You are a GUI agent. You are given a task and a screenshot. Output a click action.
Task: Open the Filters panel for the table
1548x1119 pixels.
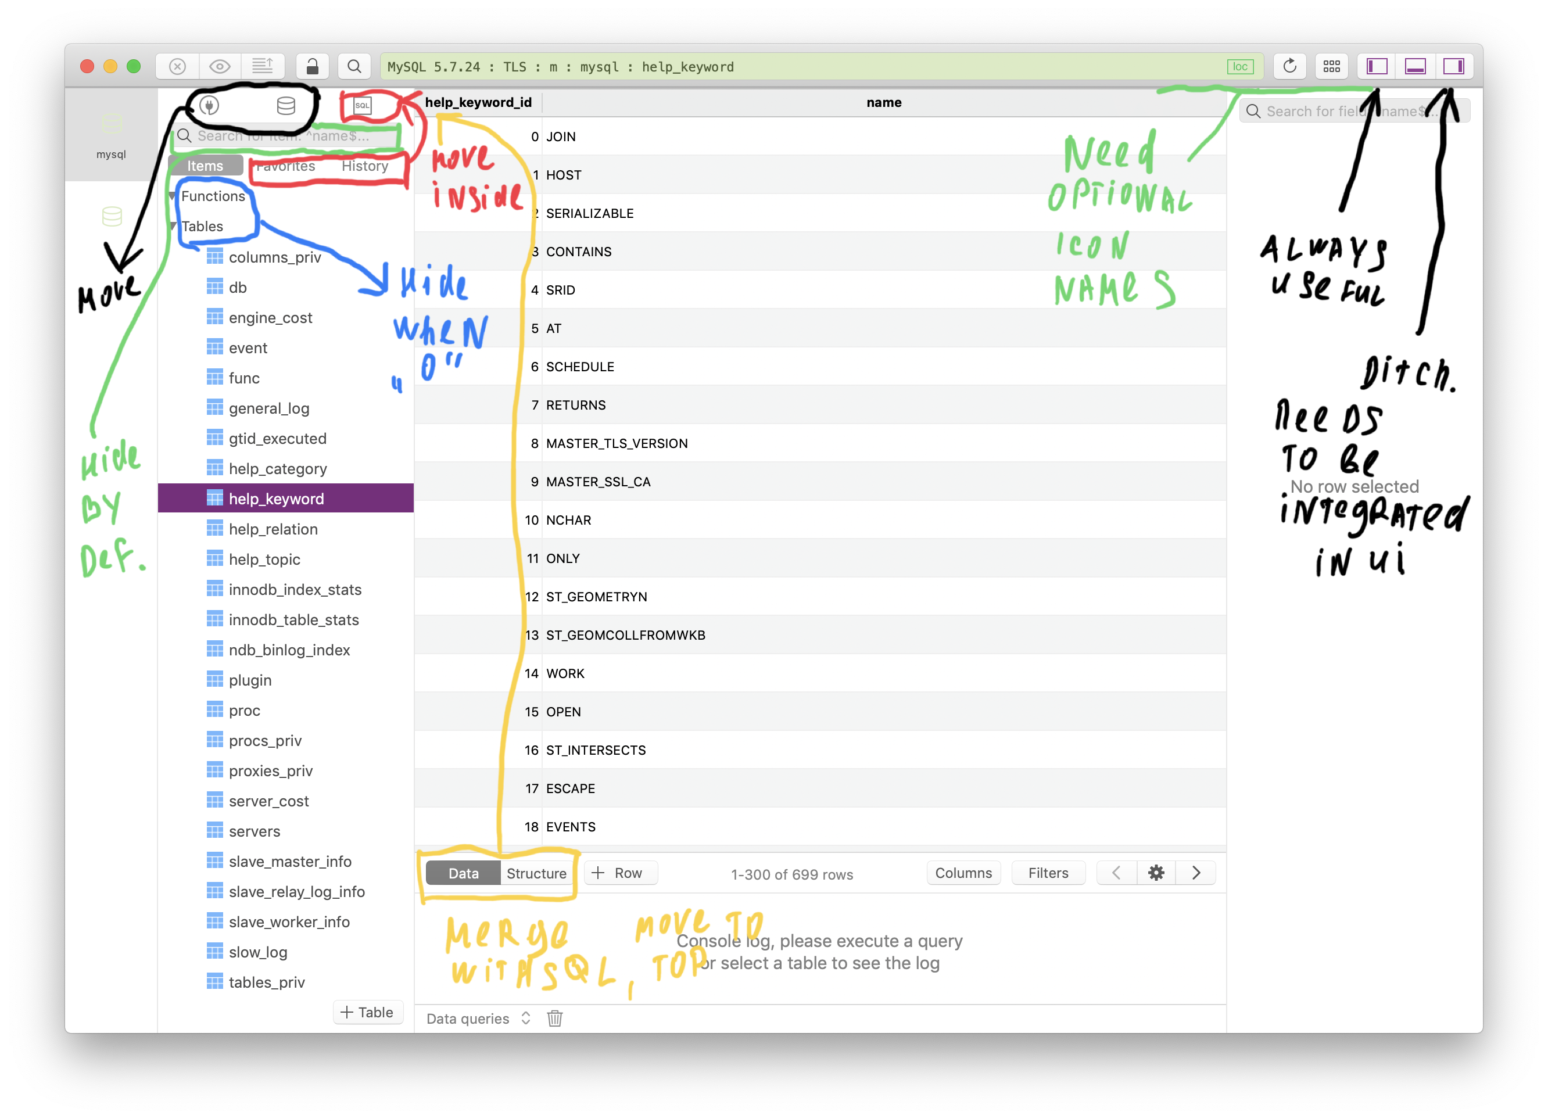(1048, 873)
